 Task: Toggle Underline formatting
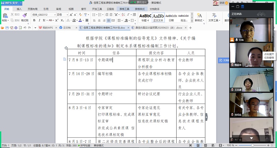click(x=44, y=20)
